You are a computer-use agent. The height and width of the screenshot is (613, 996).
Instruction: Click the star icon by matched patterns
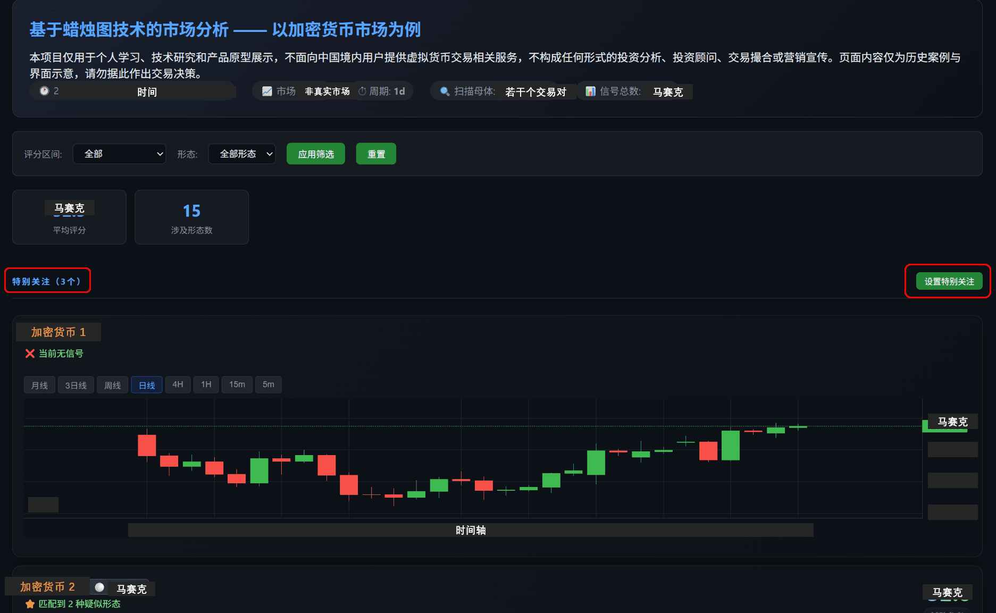(x=30, y=604)
